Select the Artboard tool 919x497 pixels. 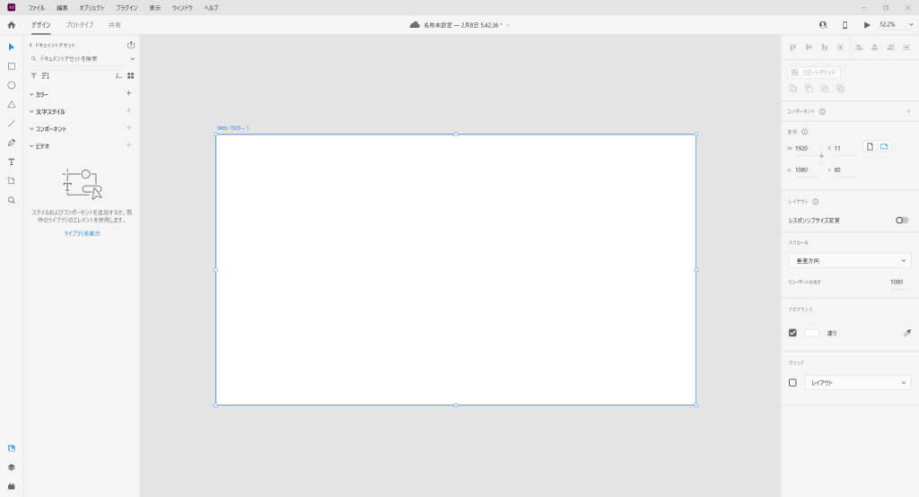point(12,180)
